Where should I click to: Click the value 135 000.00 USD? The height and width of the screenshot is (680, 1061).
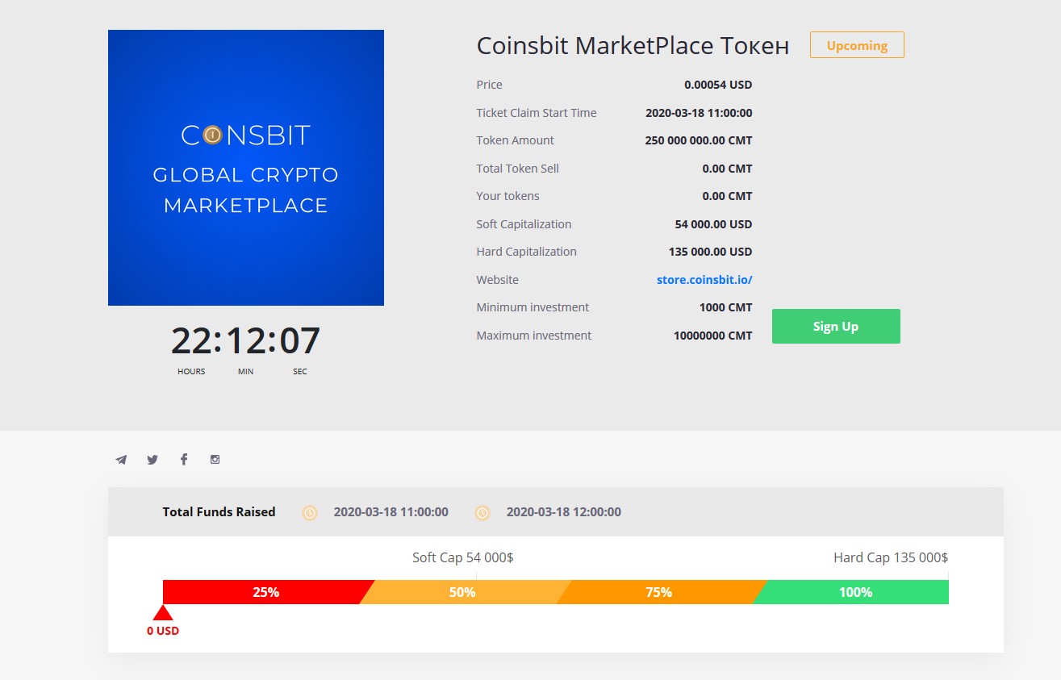coord(710,252)
